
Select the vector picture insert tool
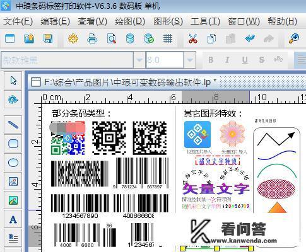point(13,200)
